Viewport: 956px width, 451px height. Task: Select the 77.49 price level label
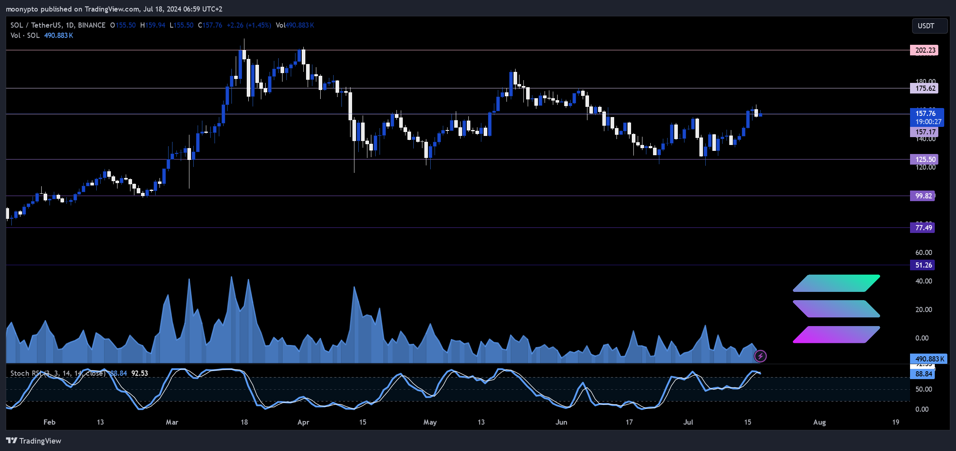922,228
